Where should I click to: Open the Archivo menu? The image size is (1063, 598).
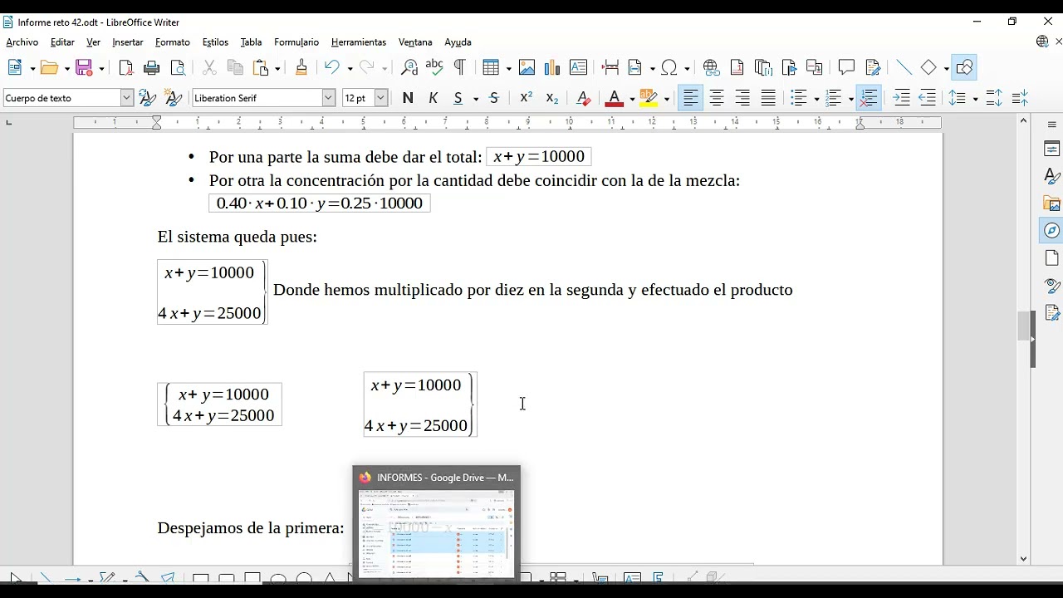[x=22, y=42]
